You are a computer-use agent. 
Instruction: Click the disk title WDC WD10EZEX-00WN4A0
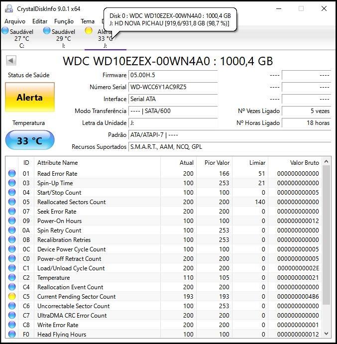click(168, 61)
